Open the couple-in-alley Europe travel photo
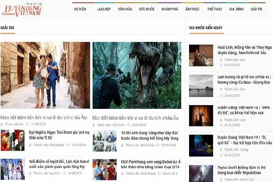The height and width of the screenshot is (182, 274). [x=45, y=75]
